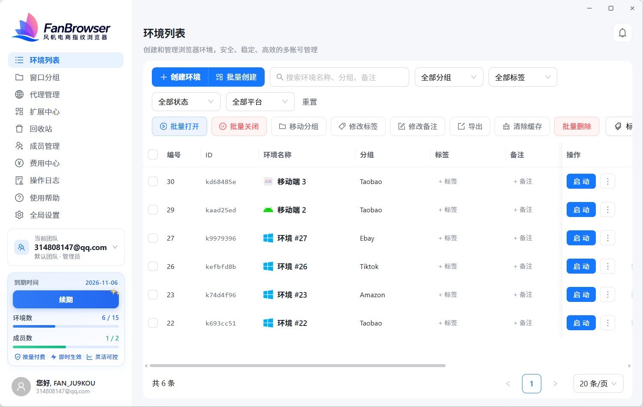
Task: Launch 环境 #27 with 启动 button
Action: coord(581,238)
